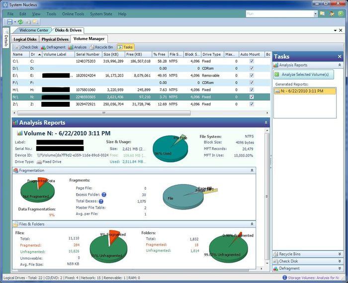Open the Run combo box dropdown
The image size is (348, 283).
click(x=315, y=14)
